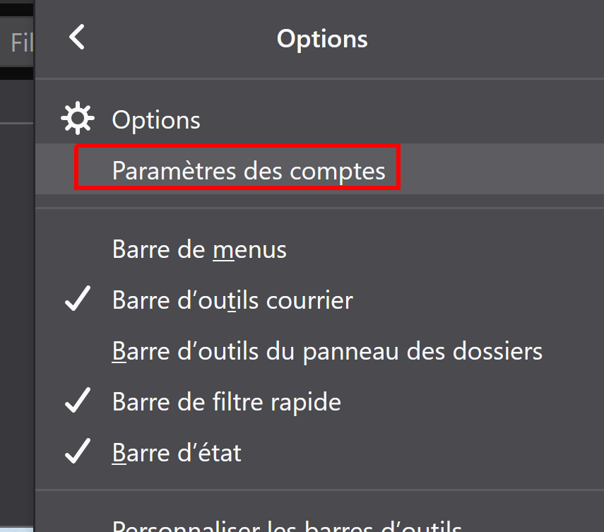Turn off the Barre d'état
Viewport: 604px width, 532px height.
(x=177, y=452)
